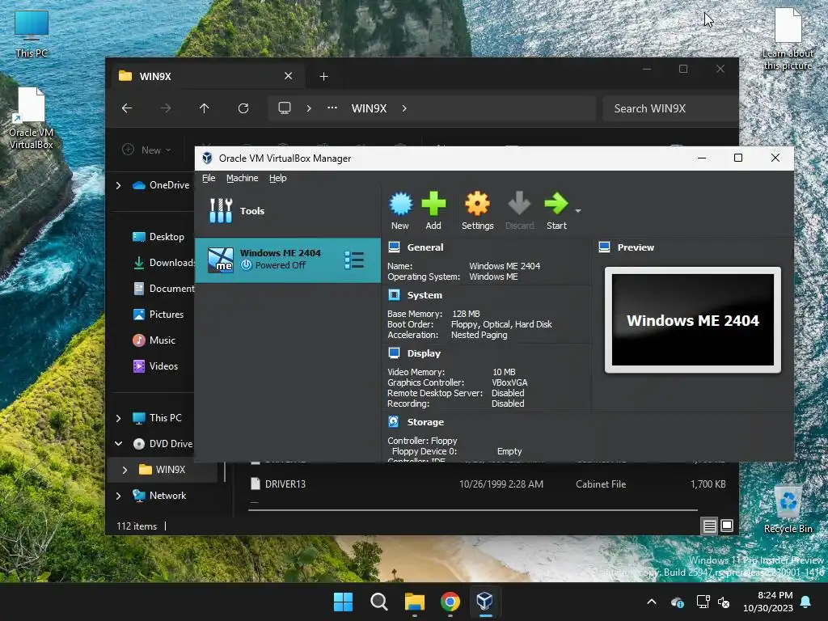The height and width of the screenshot is (621, 828).
Task: Open Google Chrome from taskbar
Action: (x=450, y=602)
